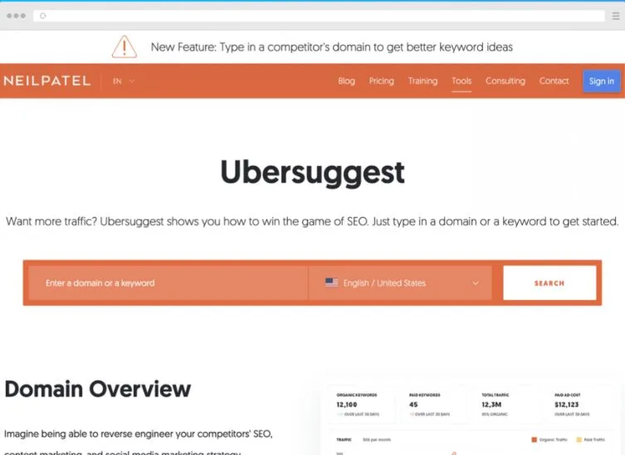
Task: Select the Tools menu item
Action: tap(461, 81)
